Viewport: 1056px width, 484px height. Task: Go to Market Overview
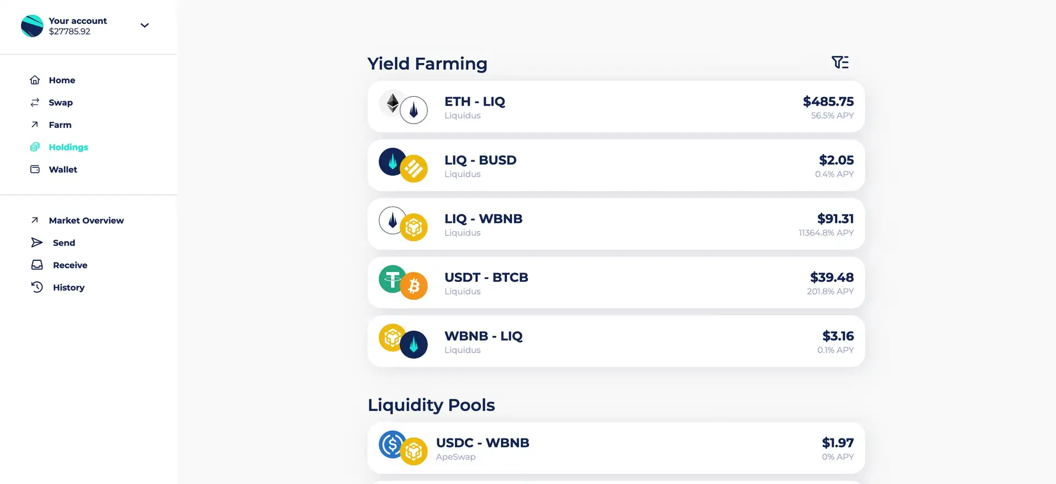[86, 220]
